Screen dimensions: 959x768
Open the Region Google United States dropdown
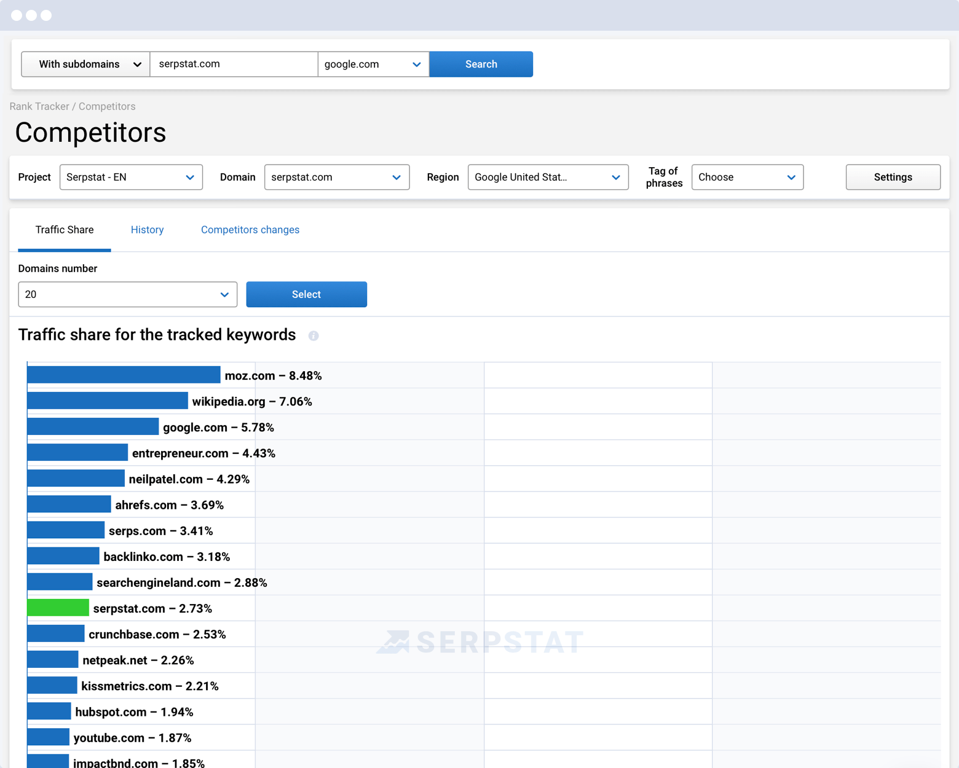[548, 177]
